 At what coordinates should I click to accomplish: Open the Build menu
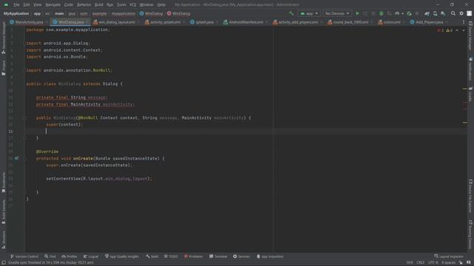[99, 5]
